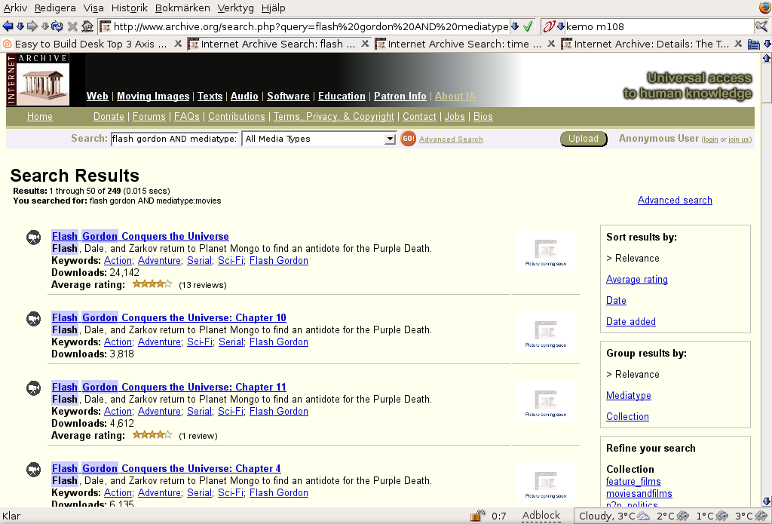
Task: Click the join us link
Action: 739,140
